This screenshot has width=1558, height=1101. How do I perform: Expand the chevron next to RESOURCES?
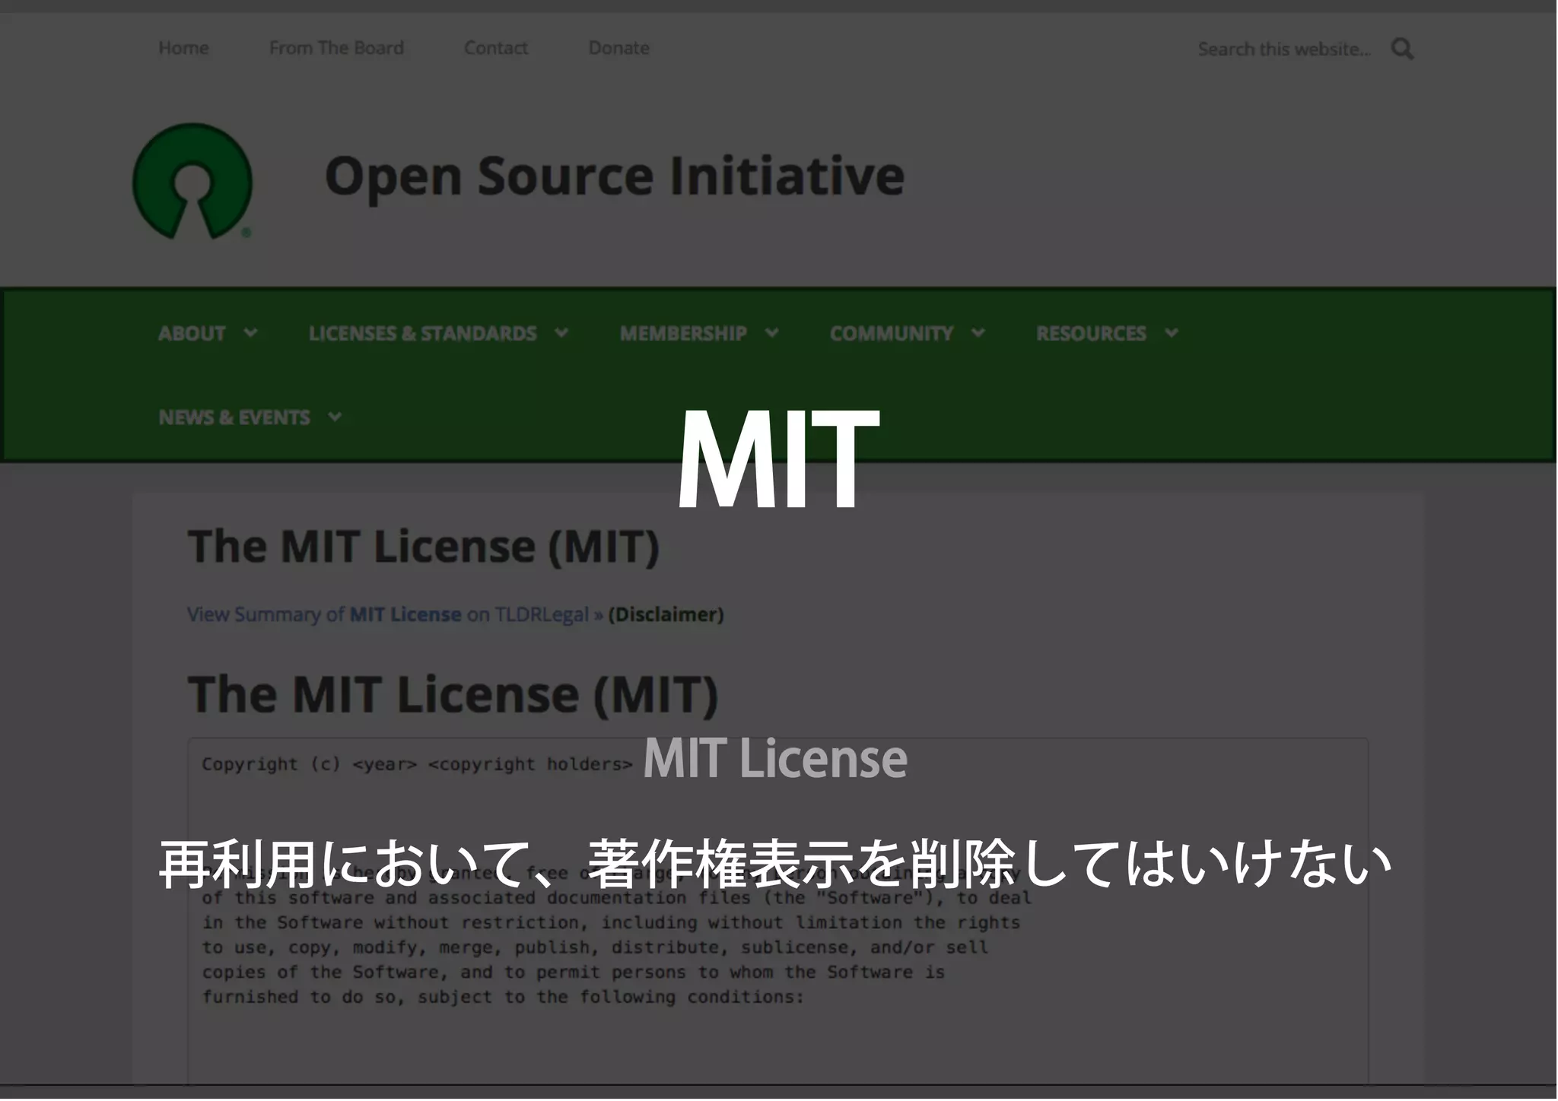click(1172, 333)
